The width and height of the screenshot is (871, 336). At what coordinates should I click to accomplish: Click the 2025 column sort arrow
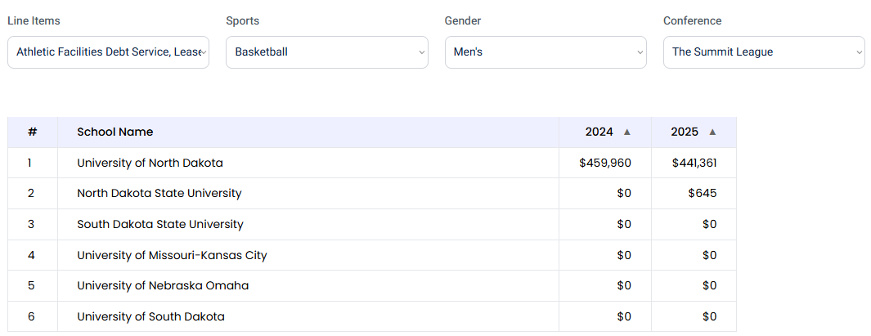click(x=712, y=132)
